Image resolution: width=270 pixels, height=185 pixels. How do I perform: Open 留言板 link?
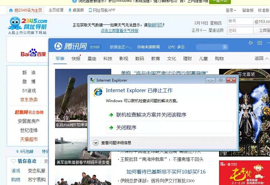[248, 10]
